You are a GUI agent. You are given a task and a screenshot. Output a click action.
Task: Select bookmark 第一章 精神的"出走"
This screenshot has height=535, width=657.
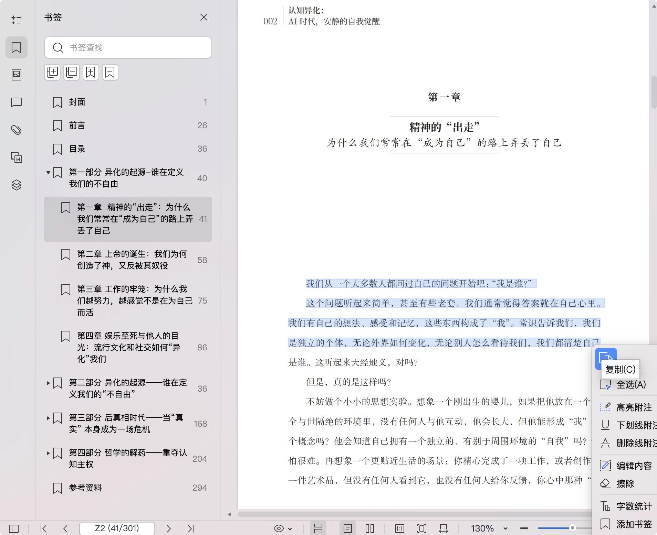(x=128, y=219)
